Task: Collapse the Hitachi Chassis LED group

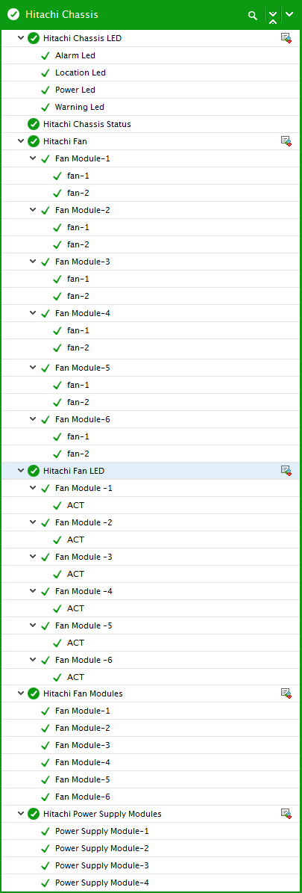Action: pos(21,38)
